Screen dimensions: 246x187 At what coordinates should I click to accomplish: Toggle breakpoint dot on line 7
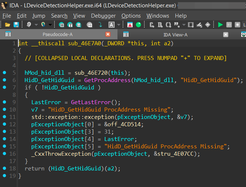point(4,87)
